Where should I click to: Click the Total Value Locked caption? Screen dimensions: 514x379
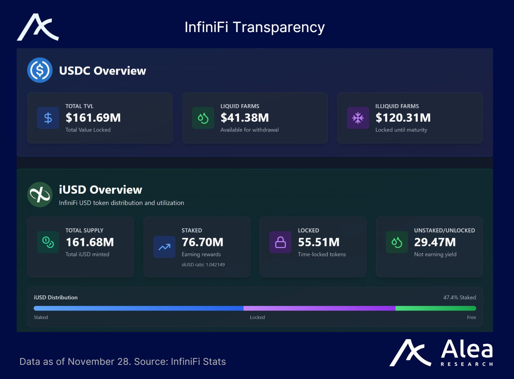(x=88, y=130)
